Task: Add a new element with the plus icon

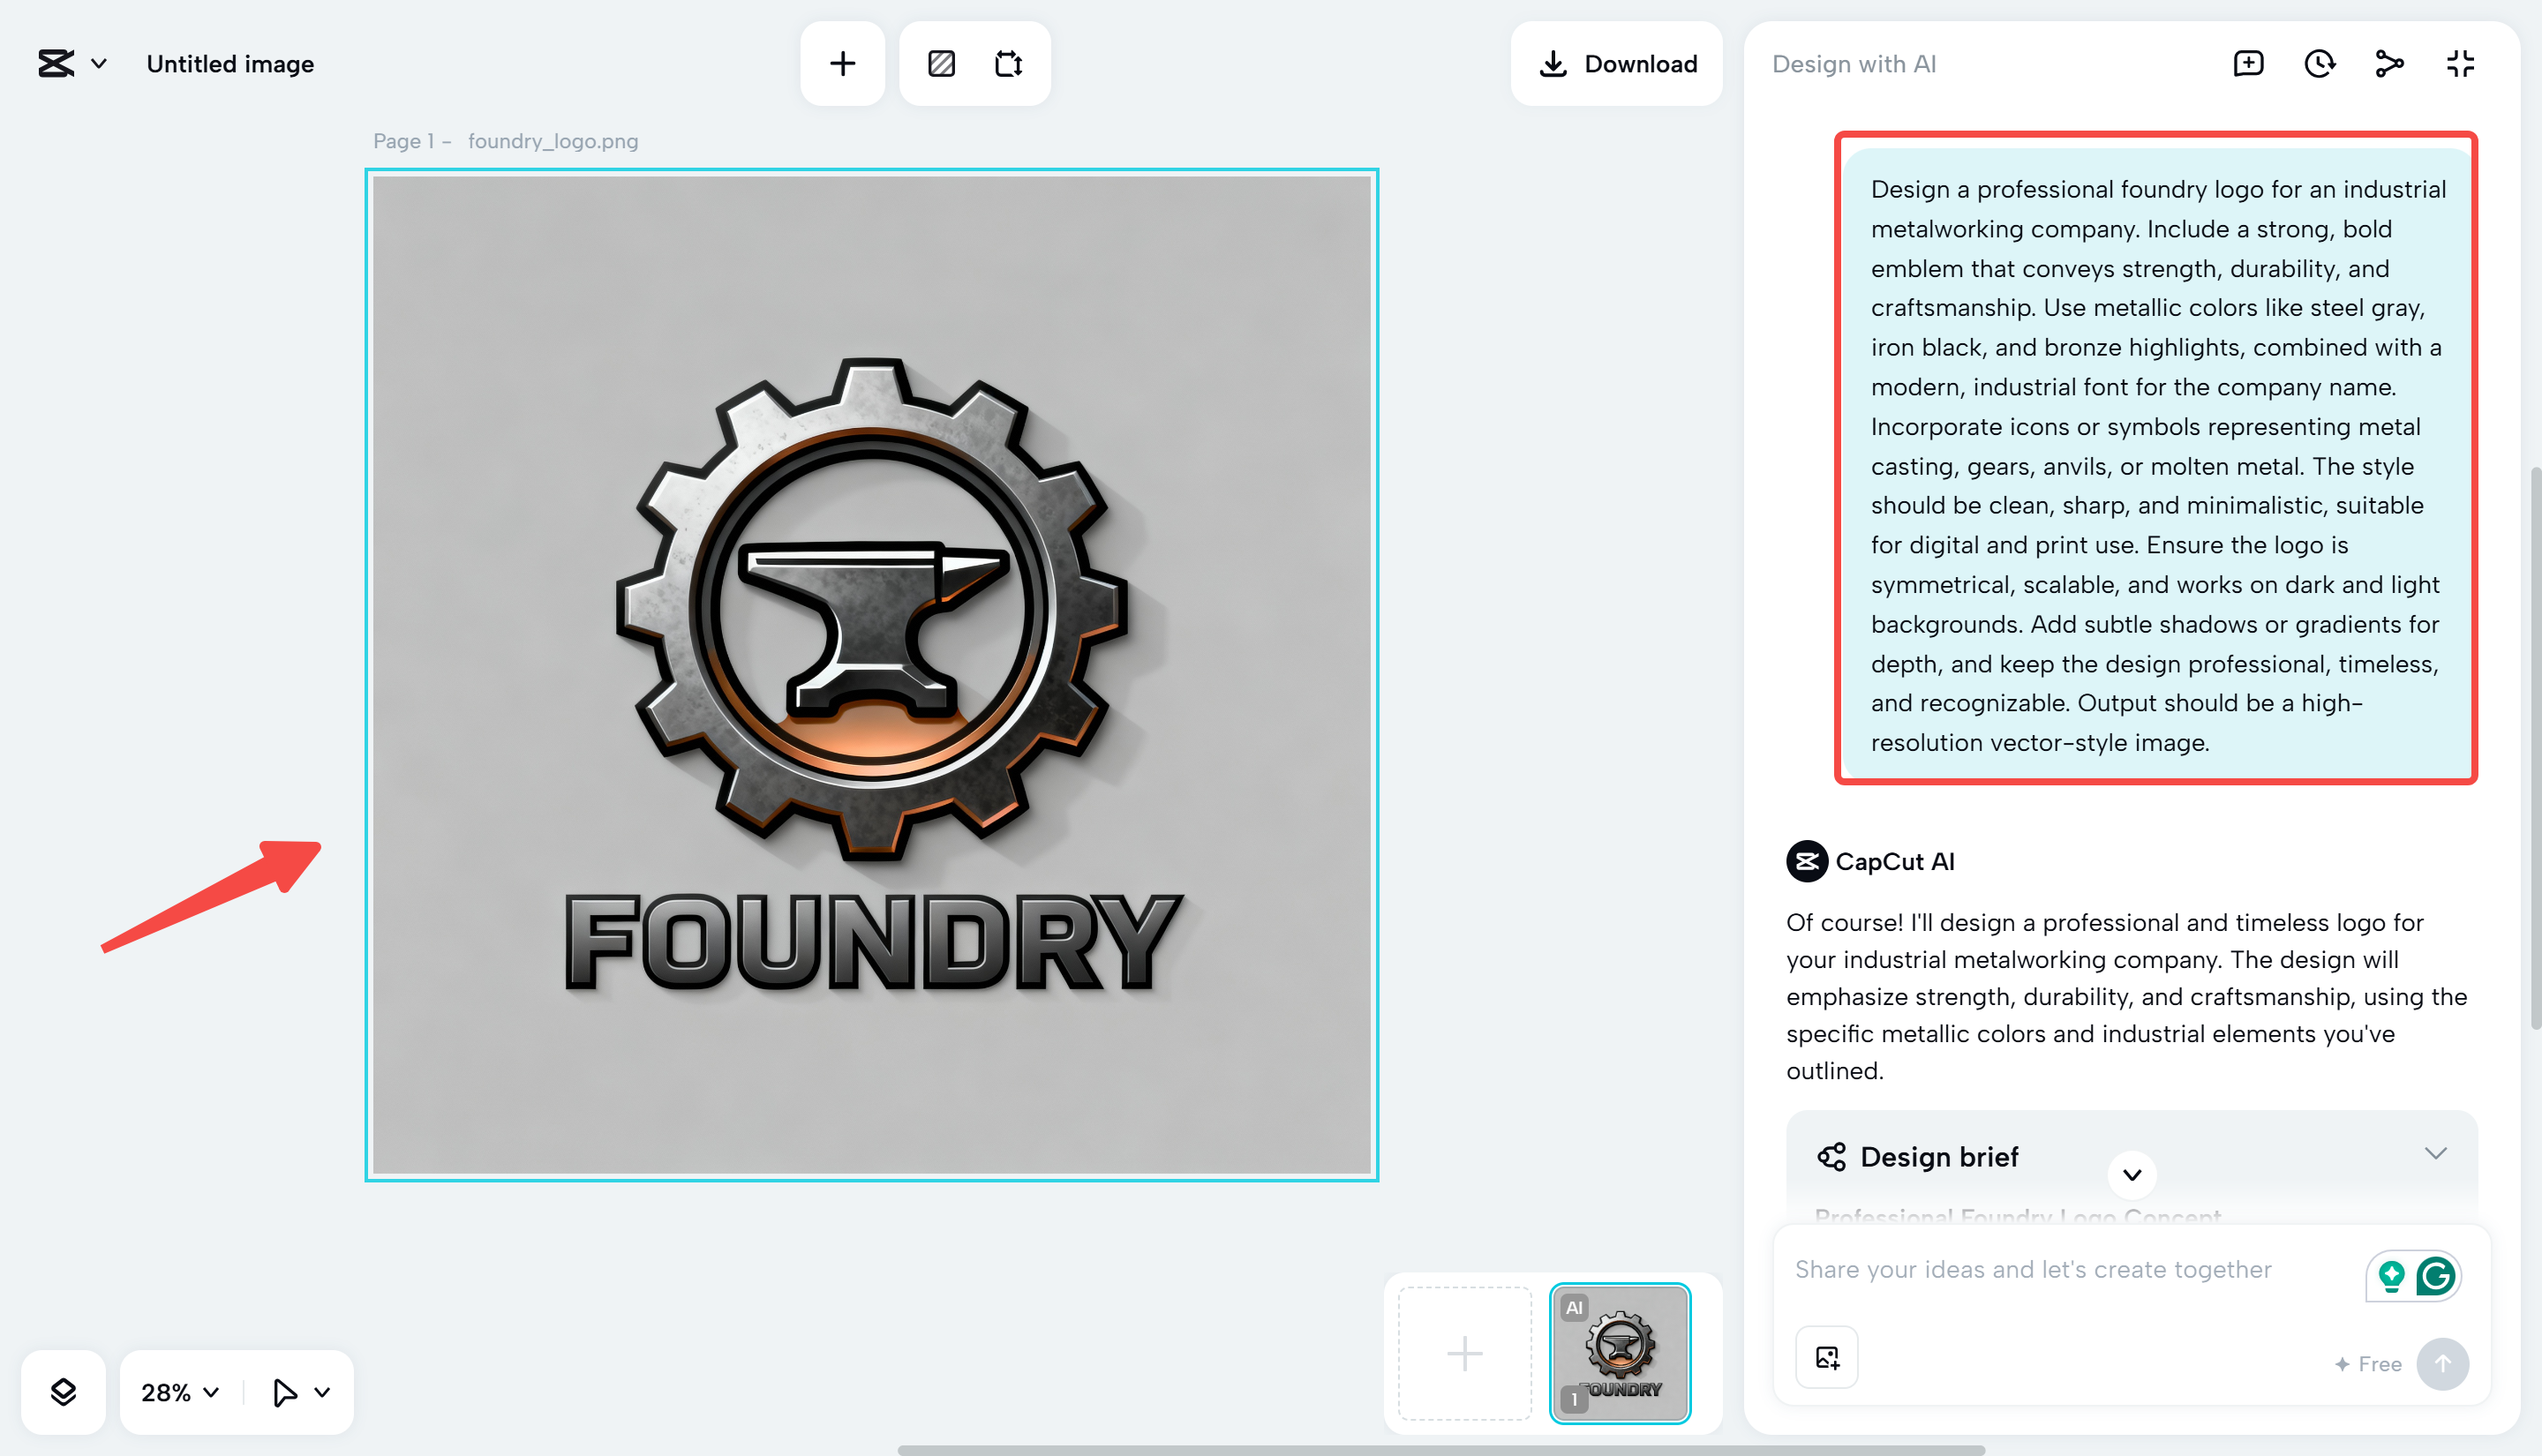Action: (x=841, y=63)
